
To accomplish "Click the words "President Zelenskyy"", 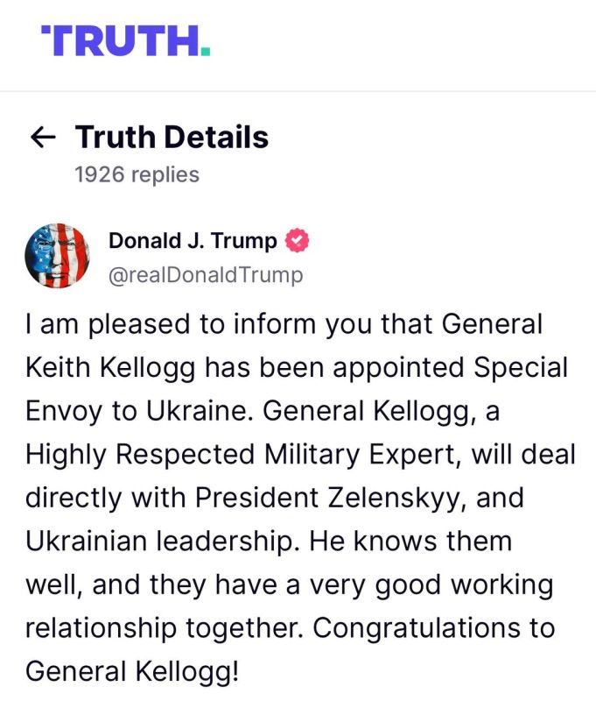I will click(x=328, y=498).
